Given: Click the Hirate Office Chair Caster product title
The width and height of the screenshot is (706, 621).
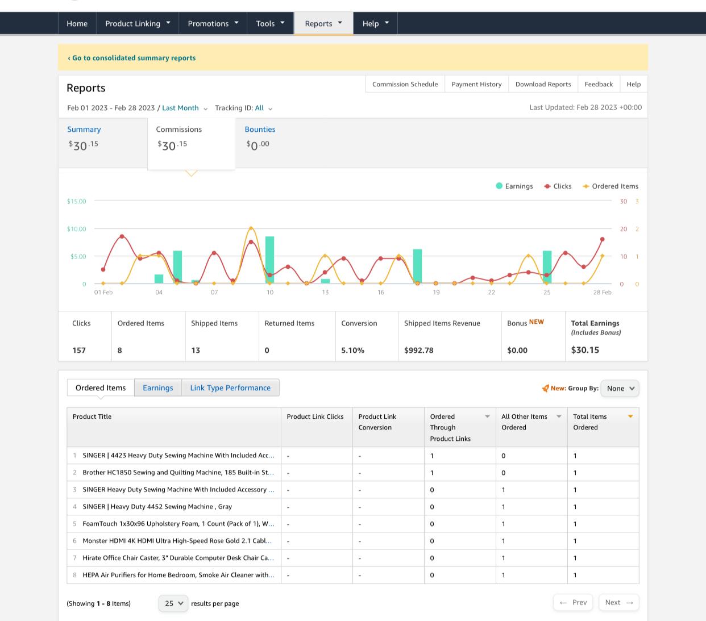Looking at the screenshot, I should pos(178,558).
